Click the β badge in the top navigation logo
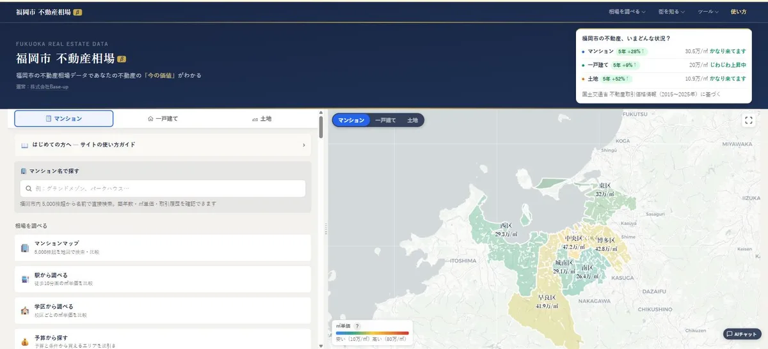Image resolution: width=768 pixels, height=349 pixels. (77, 12)
